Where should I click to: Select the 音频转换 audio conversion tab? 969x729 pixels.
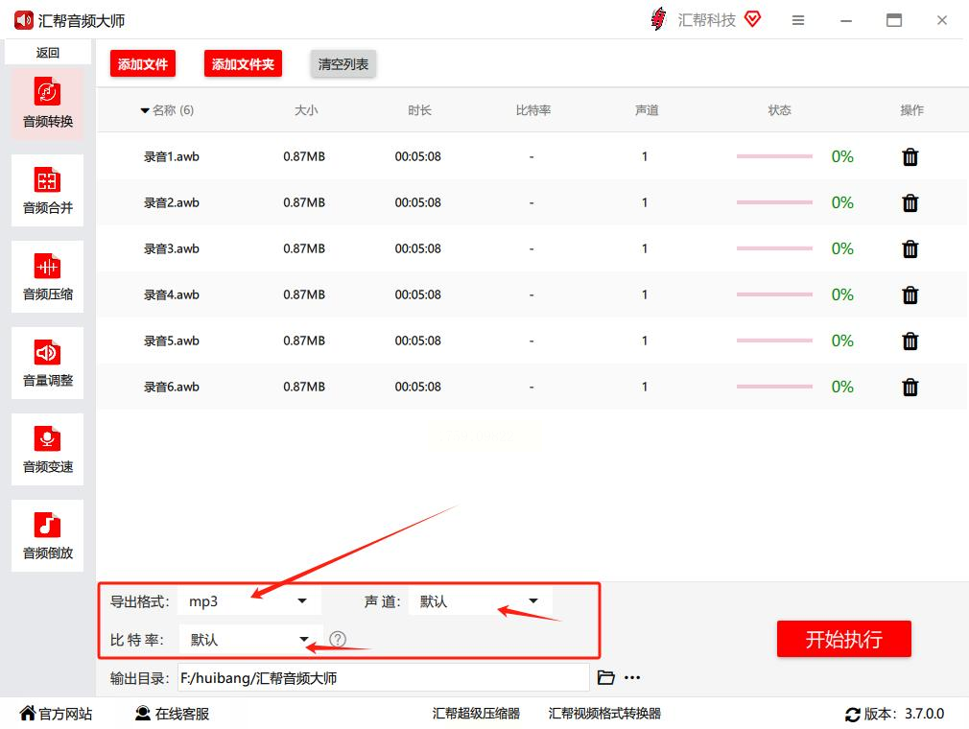click(48, 104)
